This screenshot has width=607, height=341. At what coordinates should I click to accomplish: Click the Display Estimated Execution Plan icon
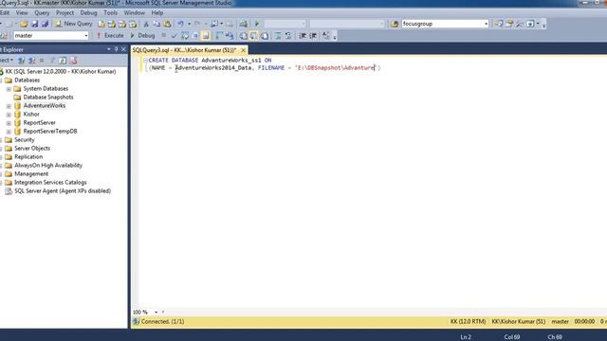tap(185, 36)
